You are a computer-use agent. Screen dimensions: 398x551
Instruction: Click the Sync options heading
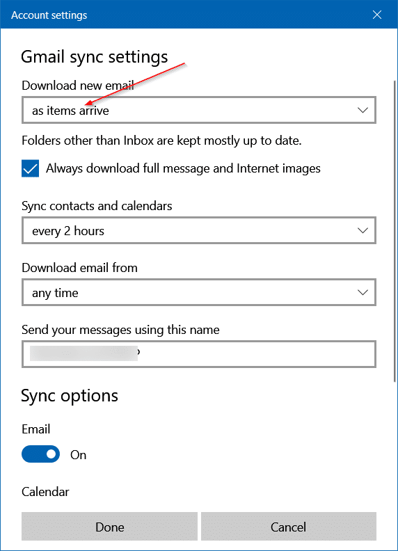pos(70,396)
